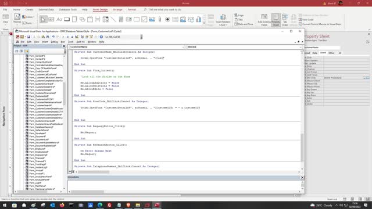
Task: Expand controls gallery more arrow
Action: point(204,23)
